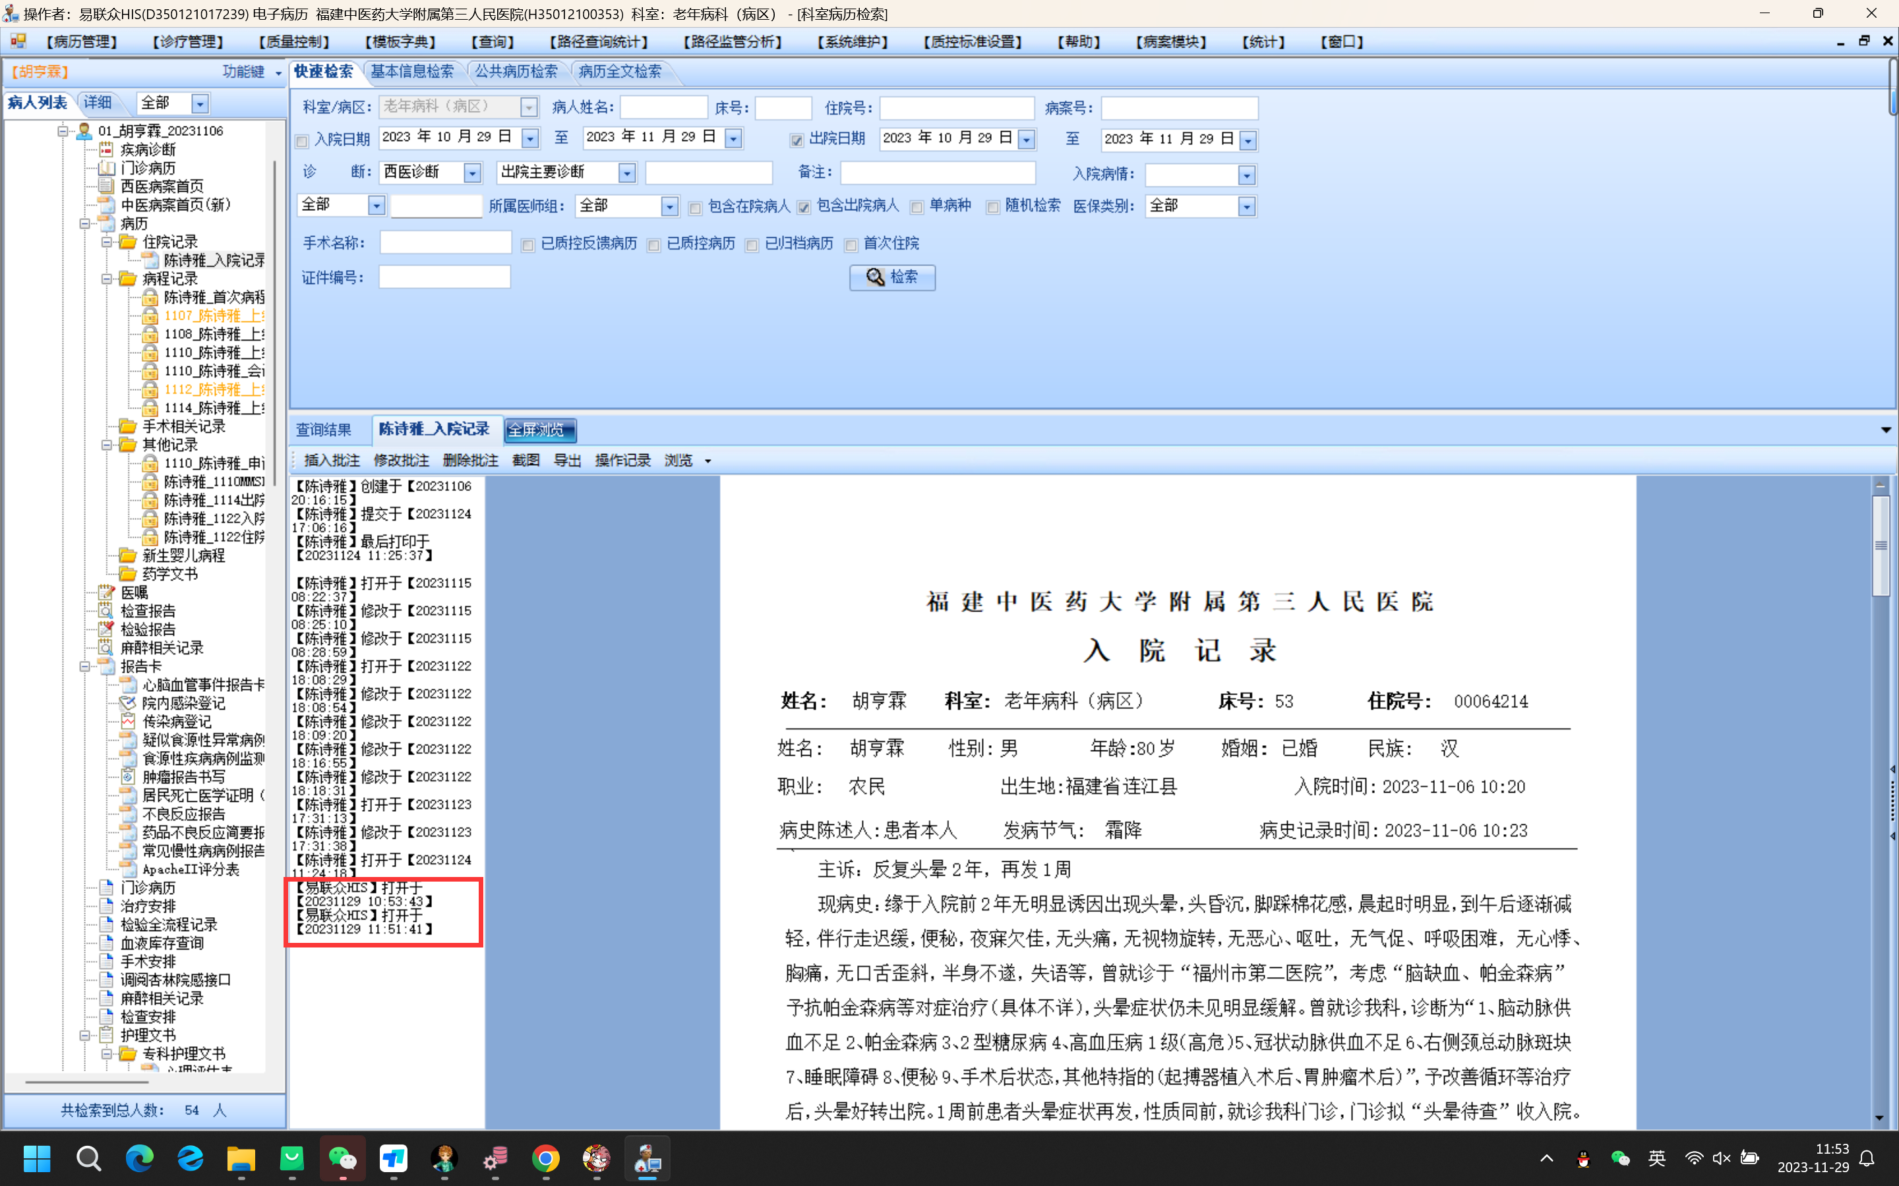1899x1186 pixels.
Task: Check the 首次住院 option
Action: point(851,246)
